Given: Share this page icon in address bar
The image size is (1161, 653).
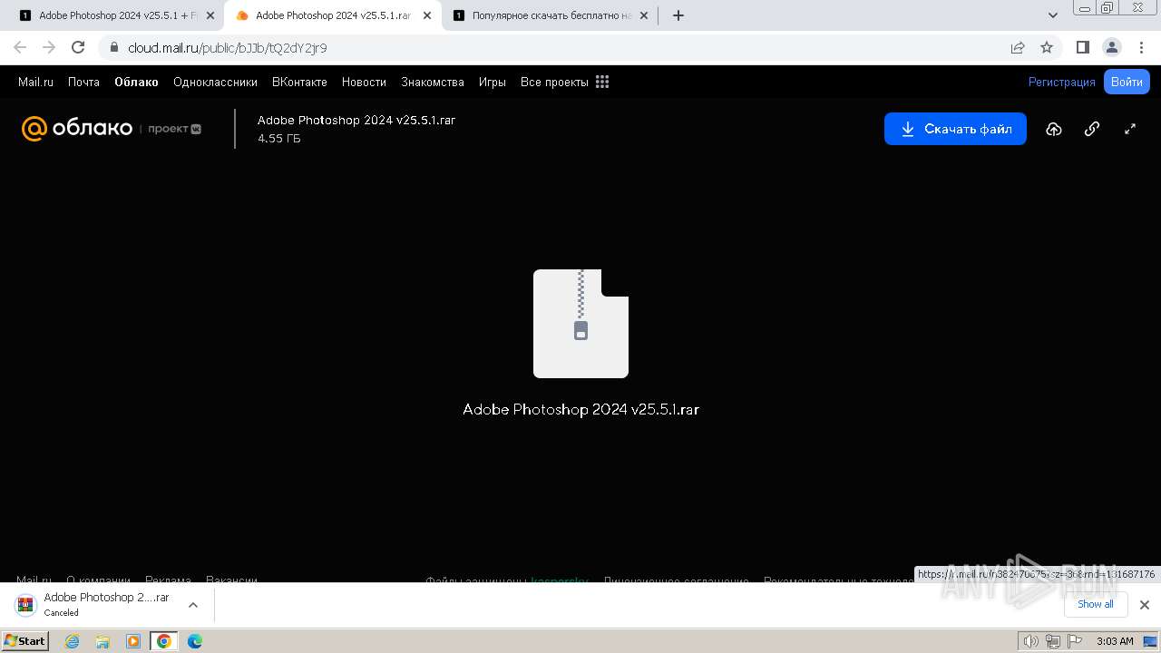Looking at the screenshot, I should pos(1018,47).
